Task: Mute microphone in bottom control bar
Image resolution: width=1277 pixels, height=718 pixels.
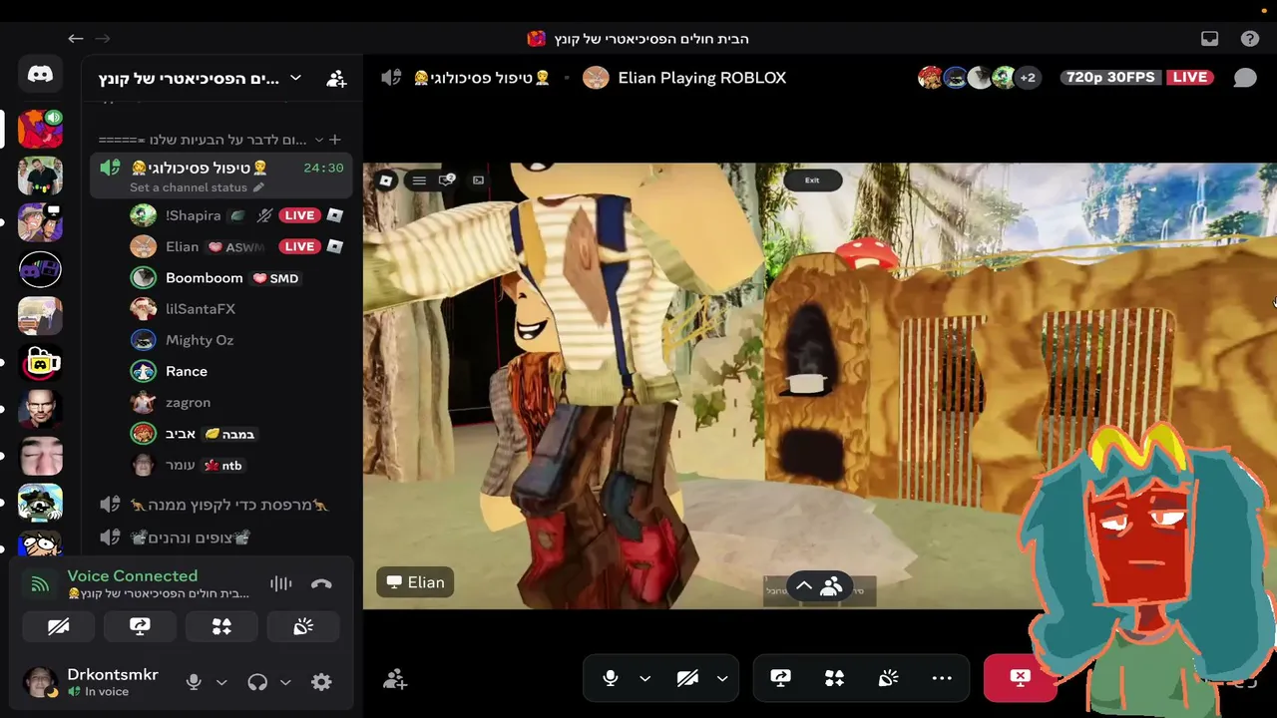Action: click(611, 678)
